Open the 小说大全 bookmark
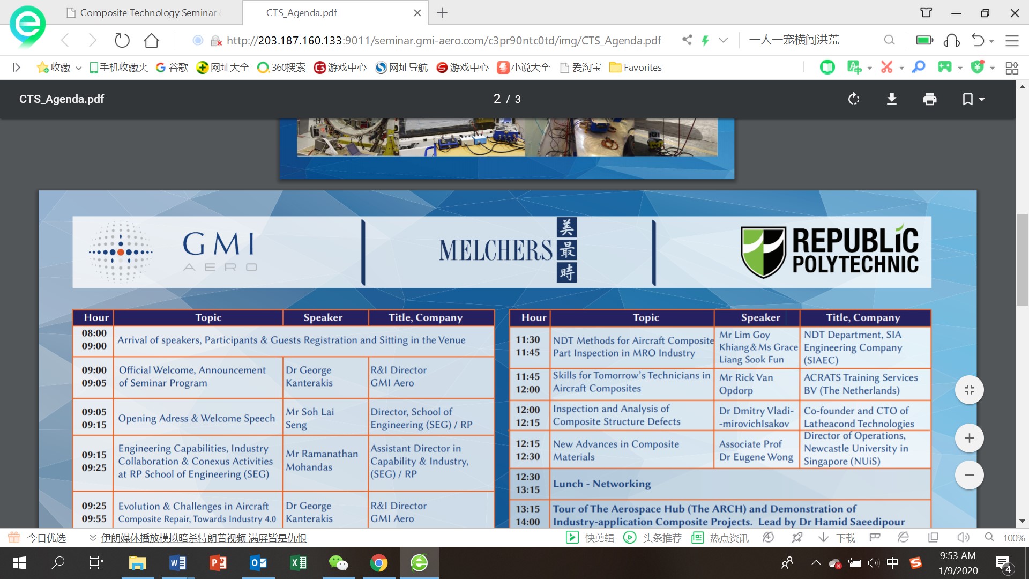1029x579 pixels. tap(524, 68)
